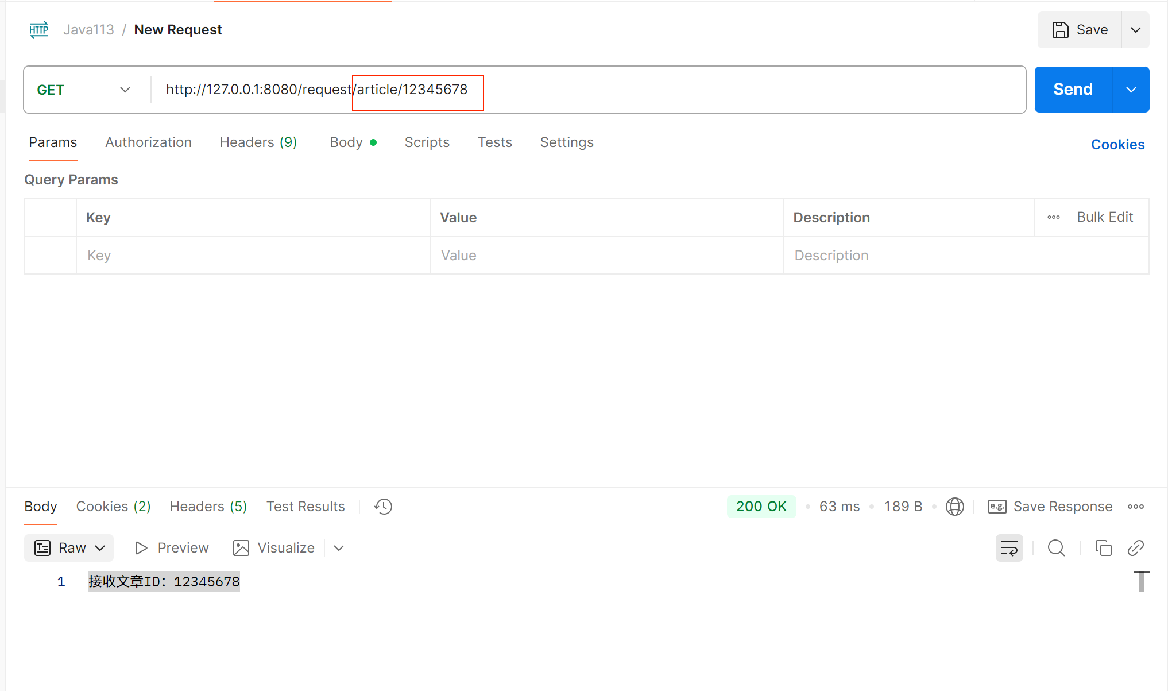
Task: Click the blue Send button
Action: click(x=1073, y=90)
